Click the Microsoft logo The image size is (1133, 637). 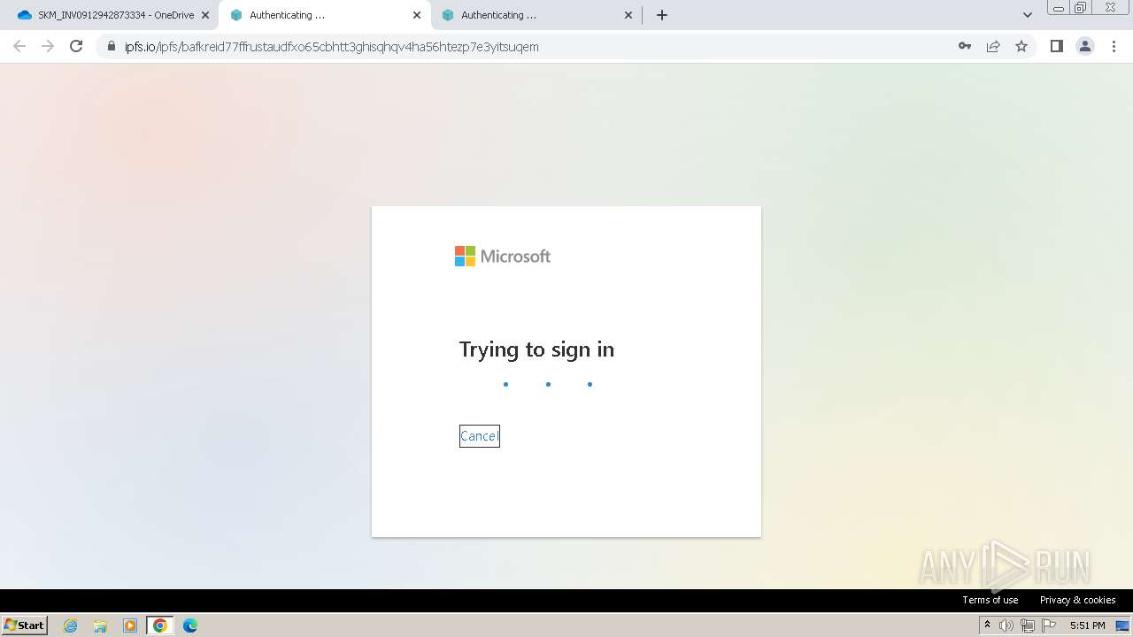point(503,256)
